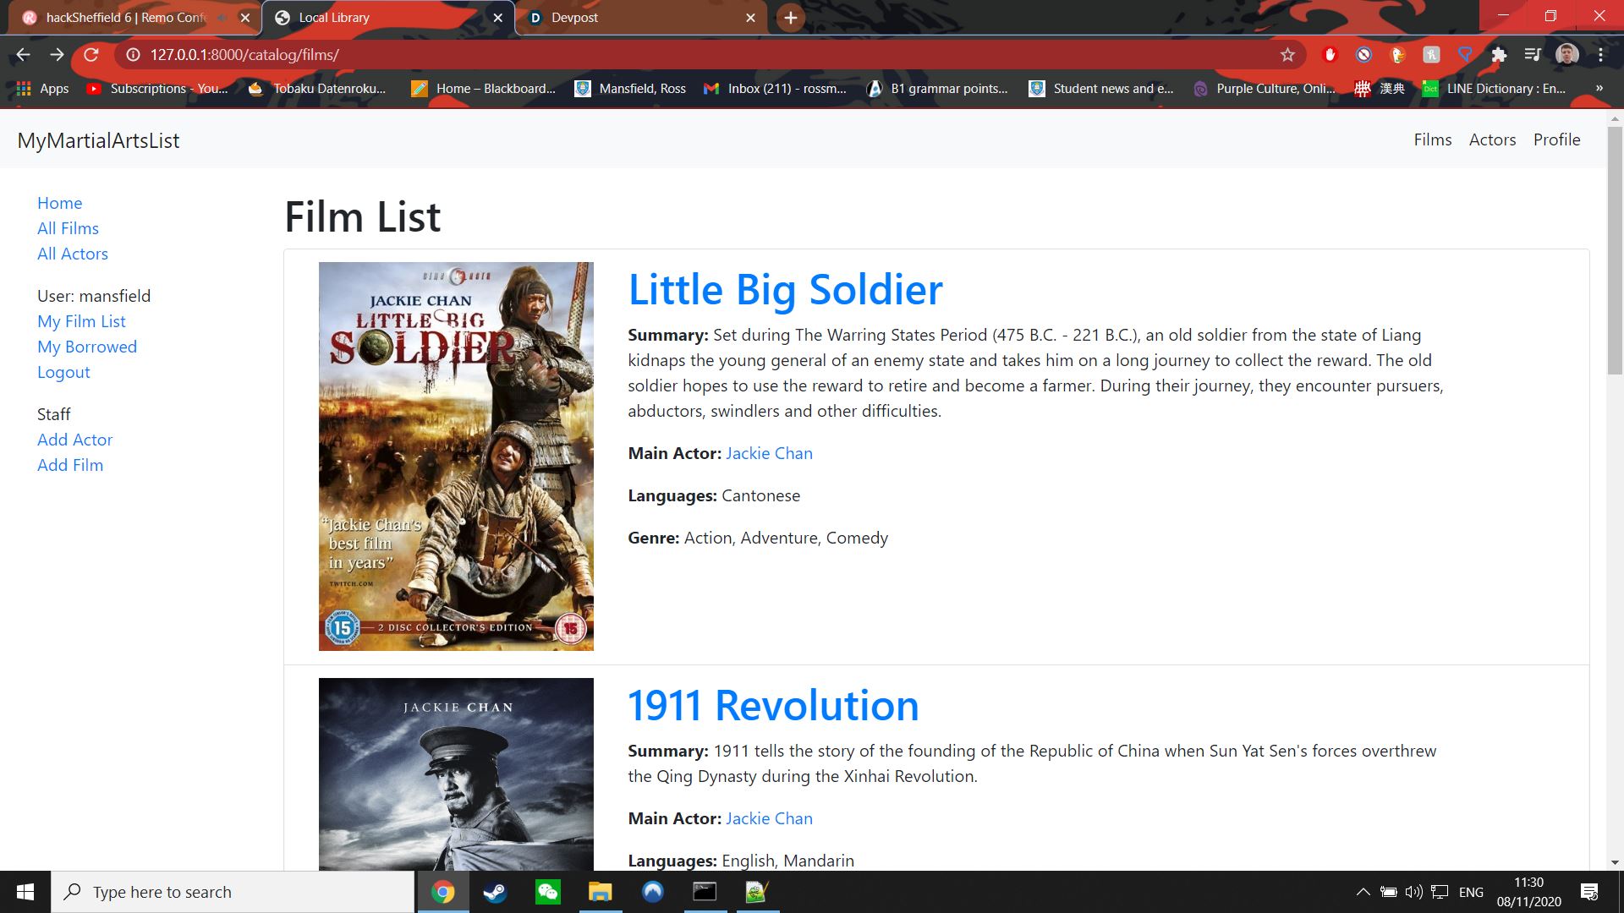Show hidden system tray icons

coord(1363,892)
